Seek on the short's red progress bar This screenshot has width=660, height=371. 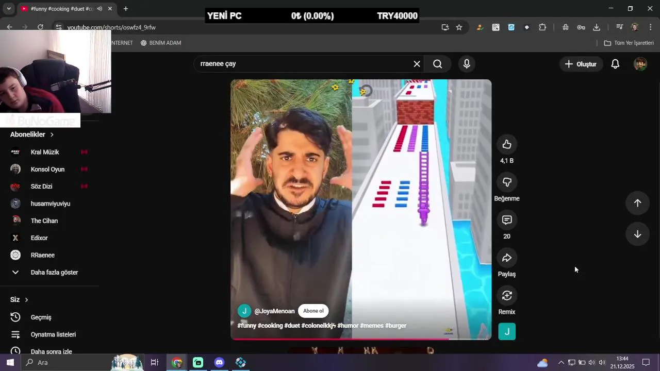[361, 339]
